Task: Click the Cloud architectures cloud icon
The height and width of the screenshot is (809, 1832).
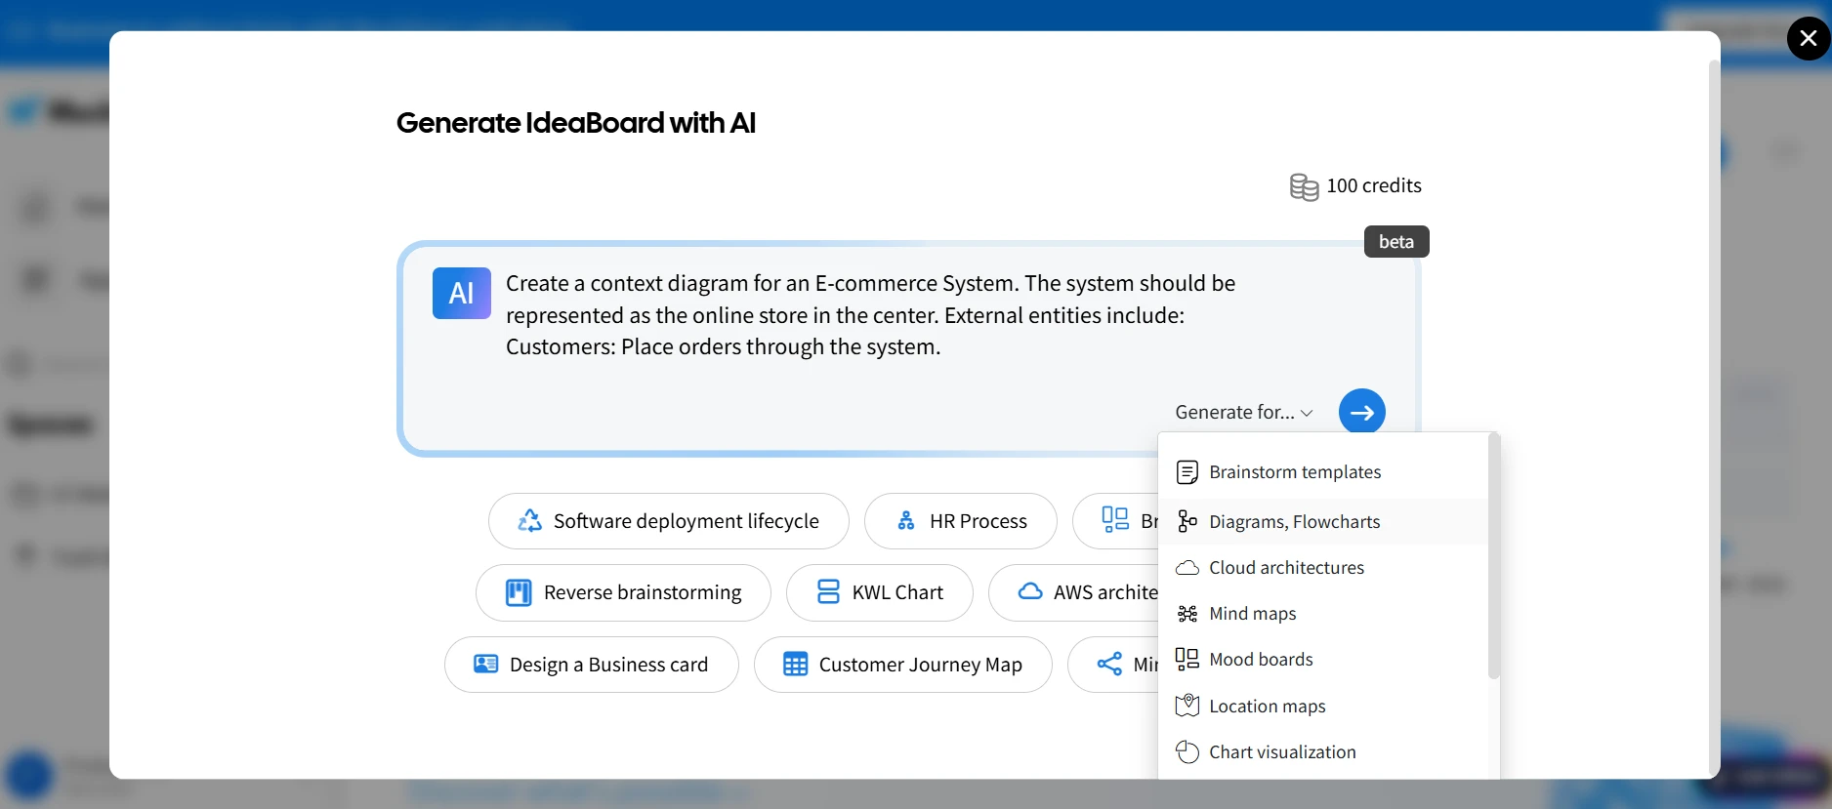Action: pyautogui.click(x=1187, y=568)
